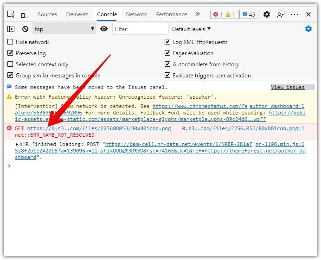Disable Eager evaluation checkbox

point(167,53)
